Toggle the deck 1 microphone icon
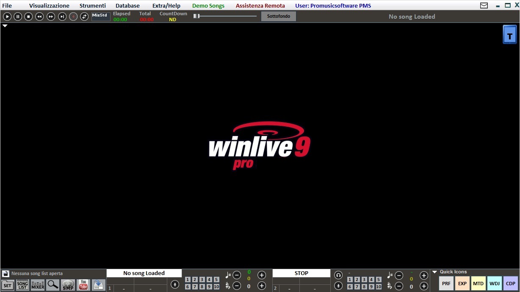This screenshot has height=292, width=520. coord(175,284)
